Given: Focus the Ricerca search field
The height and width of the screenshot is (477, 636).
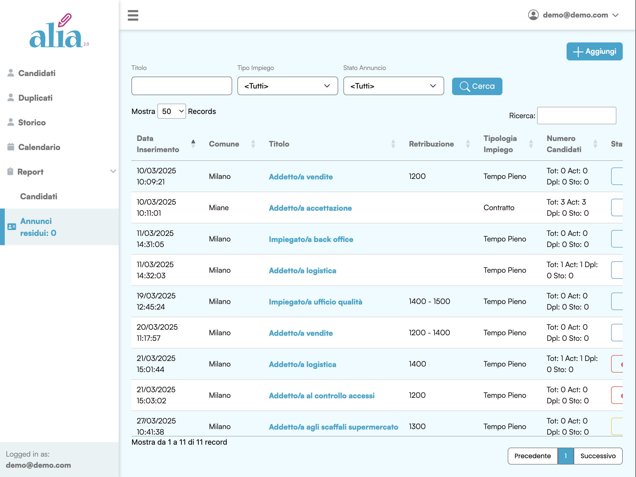Looking at the screenshot, I should (x=576, y=116).
